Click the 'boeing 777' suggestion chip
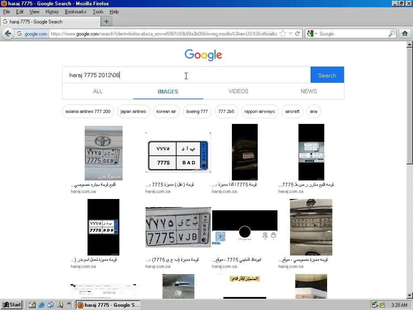The height and width of the screenshot is (310, 413). 197,111
